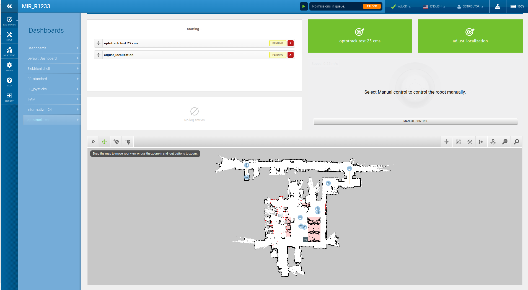Zoom in on the map
The image size is (528, 290).
click(504, 142)
